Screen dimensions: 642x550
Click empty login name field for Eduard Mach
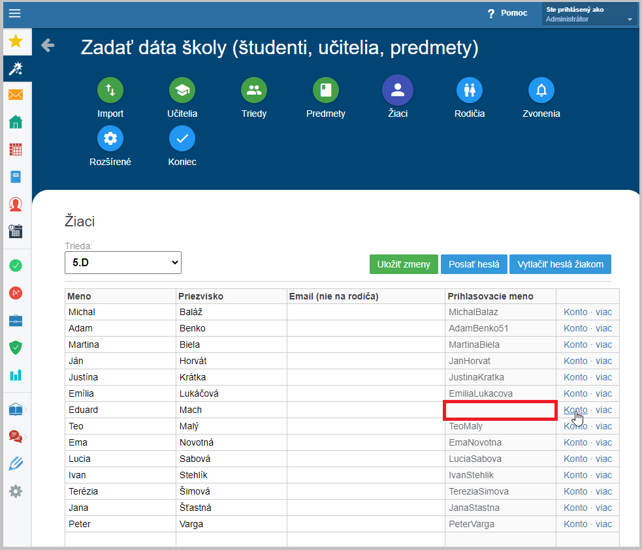pyautogui.click(x=500, y=410)
